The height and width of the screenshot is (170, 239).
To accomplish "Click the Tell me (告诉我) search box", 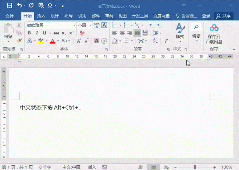I will point(186,16).
